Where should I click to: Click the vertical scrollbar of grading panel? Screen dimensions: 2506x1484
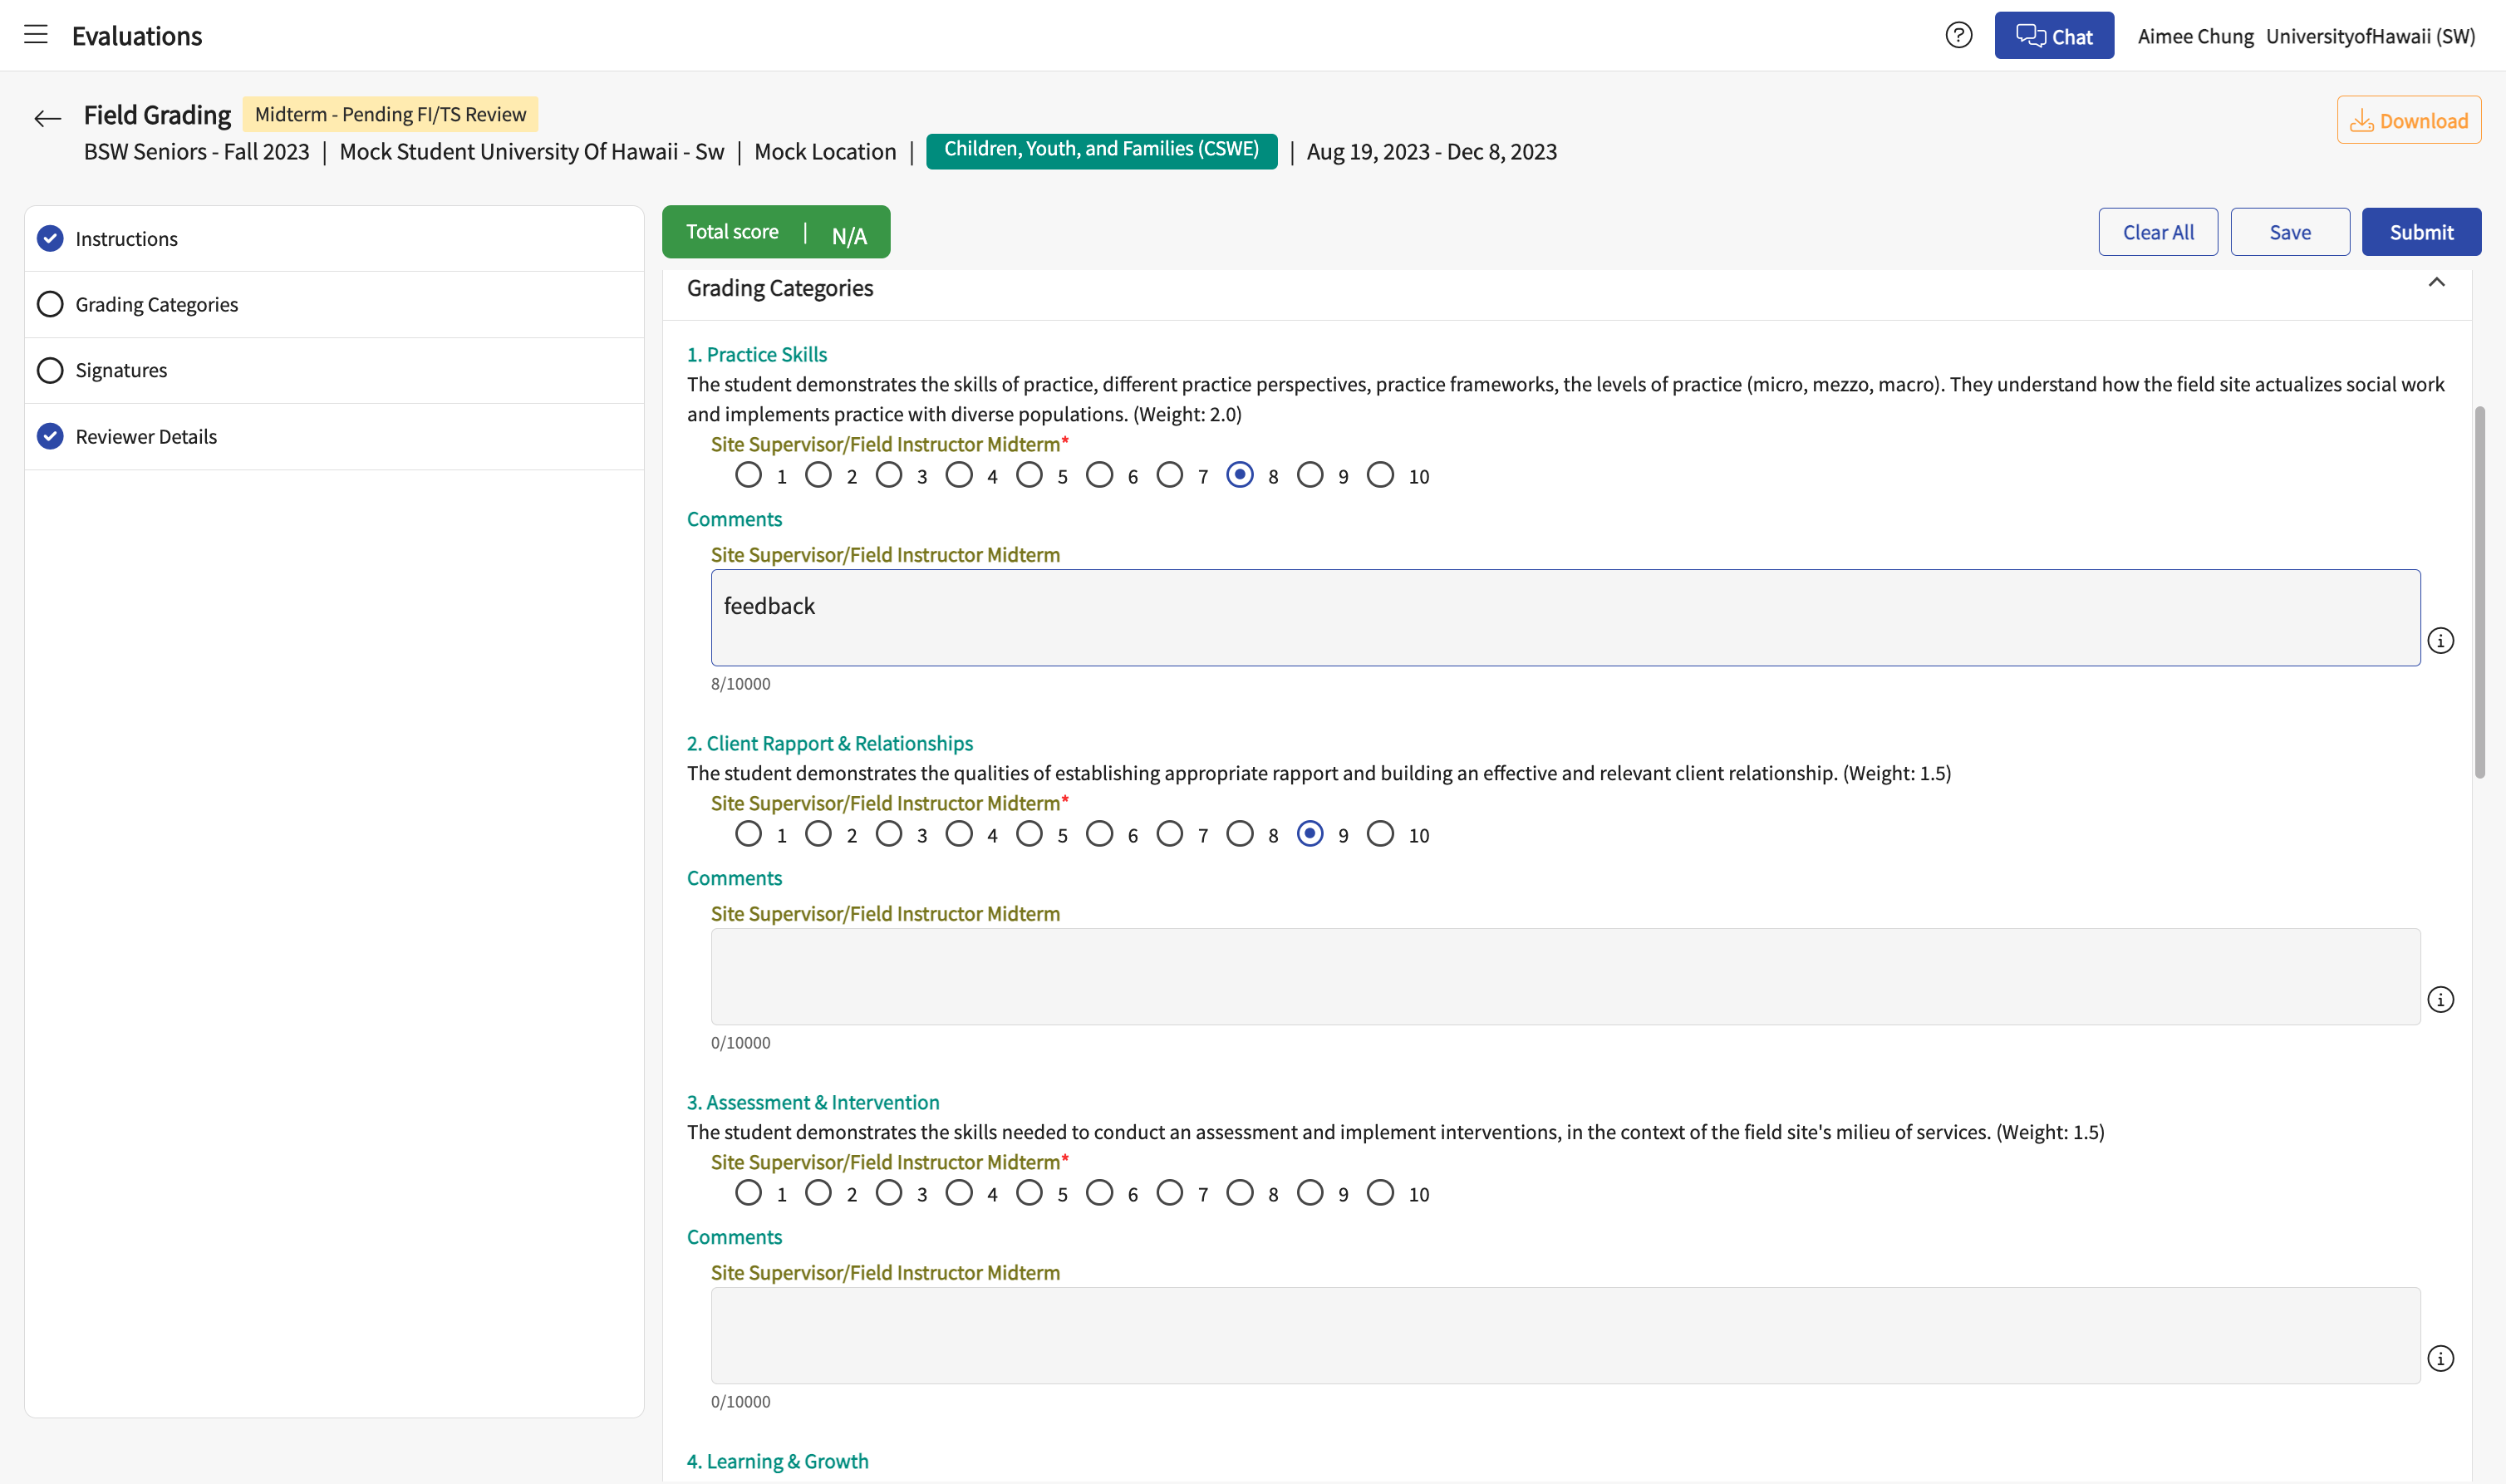point(2479,592)
